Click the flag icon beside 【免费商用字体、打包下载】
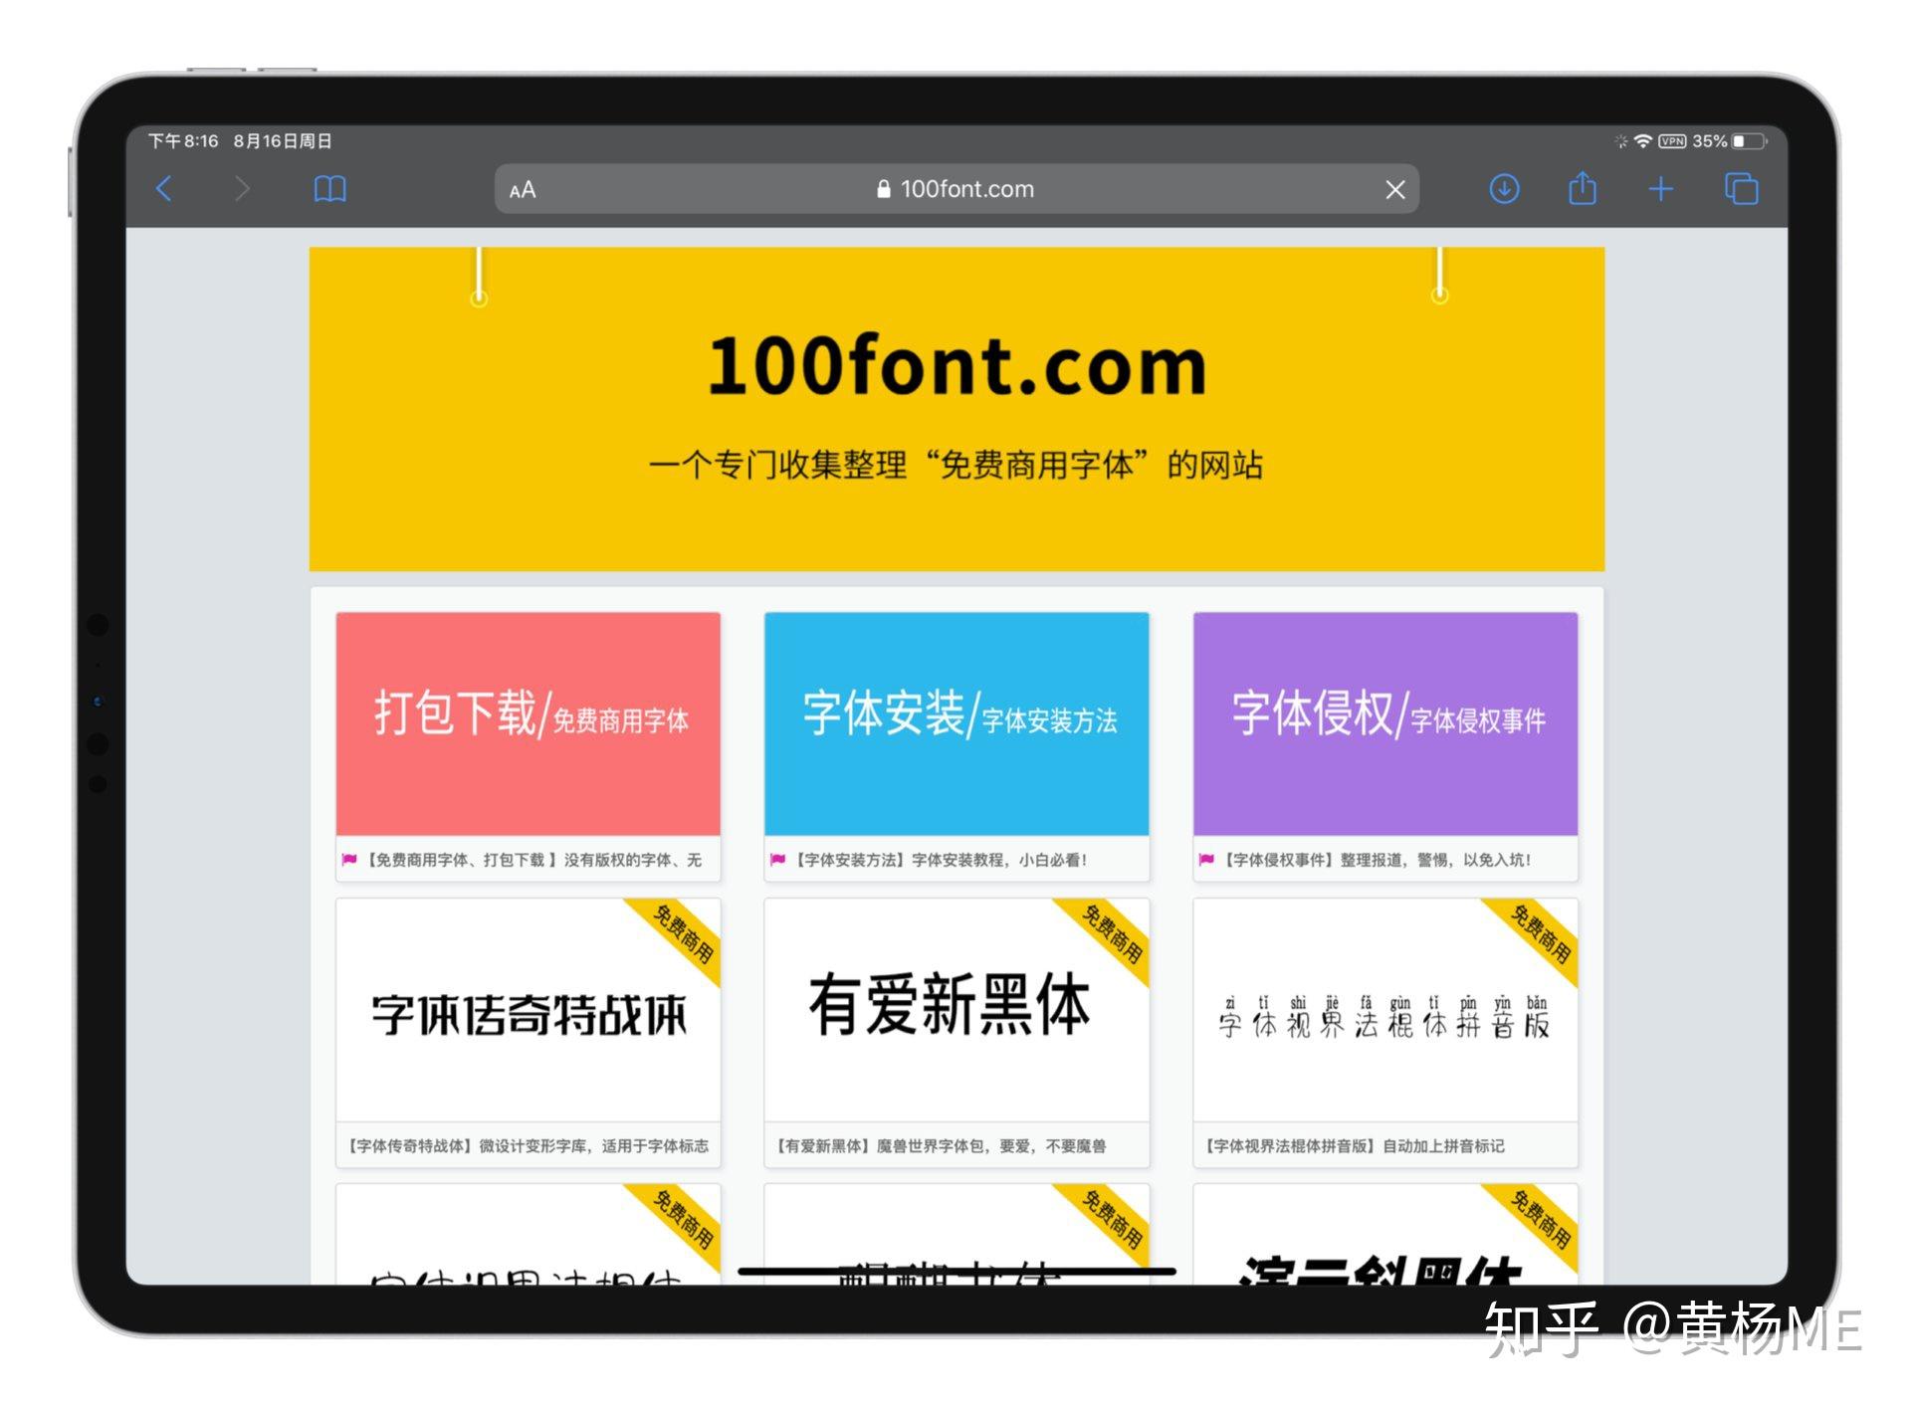Screen dimensions: 1911x1408 coord(349,860)
